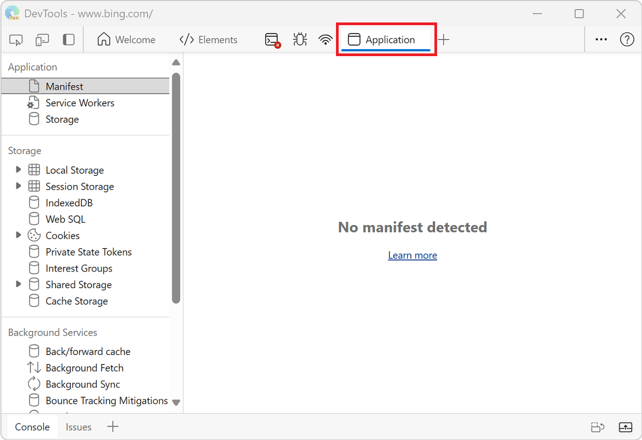
Task: Click the Background Sync circular arrows icon
Action: point(34,384)
